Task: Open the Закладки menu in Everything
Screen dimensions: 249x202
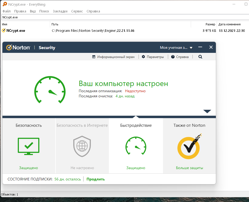Action: click(60, 11)
